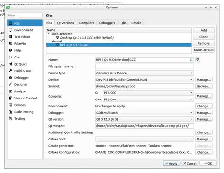Click the Cancel button

pos(190,163)
